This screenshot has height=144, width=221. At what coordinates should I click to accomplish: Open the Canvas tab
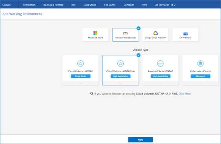pos(7,5)
